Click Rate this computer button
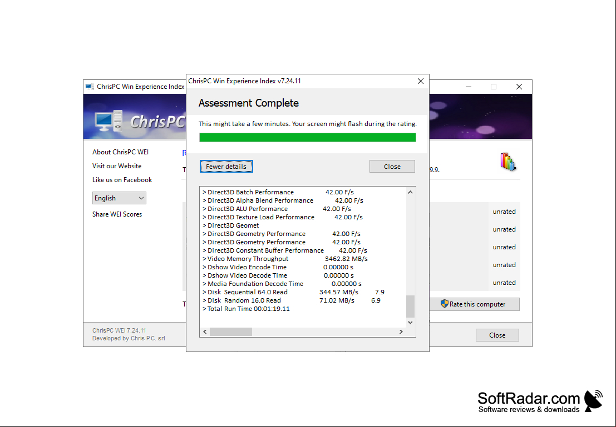 [x=474, y=304]
